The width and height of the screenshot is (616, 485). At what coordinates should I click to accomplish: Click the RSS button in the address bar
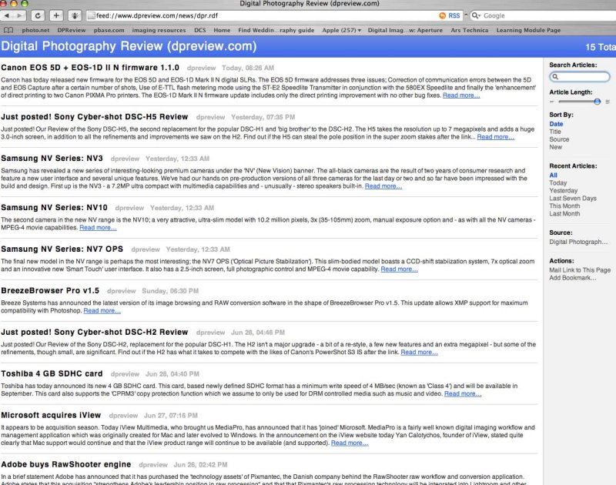tap(450, 15)
